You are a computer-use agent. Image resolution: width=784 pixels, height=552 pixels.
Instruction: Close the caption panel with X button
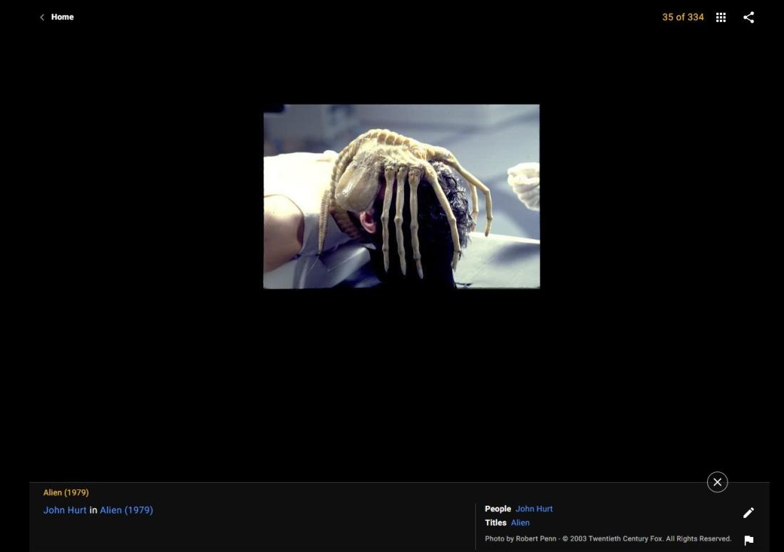click(x=717, y=482)
